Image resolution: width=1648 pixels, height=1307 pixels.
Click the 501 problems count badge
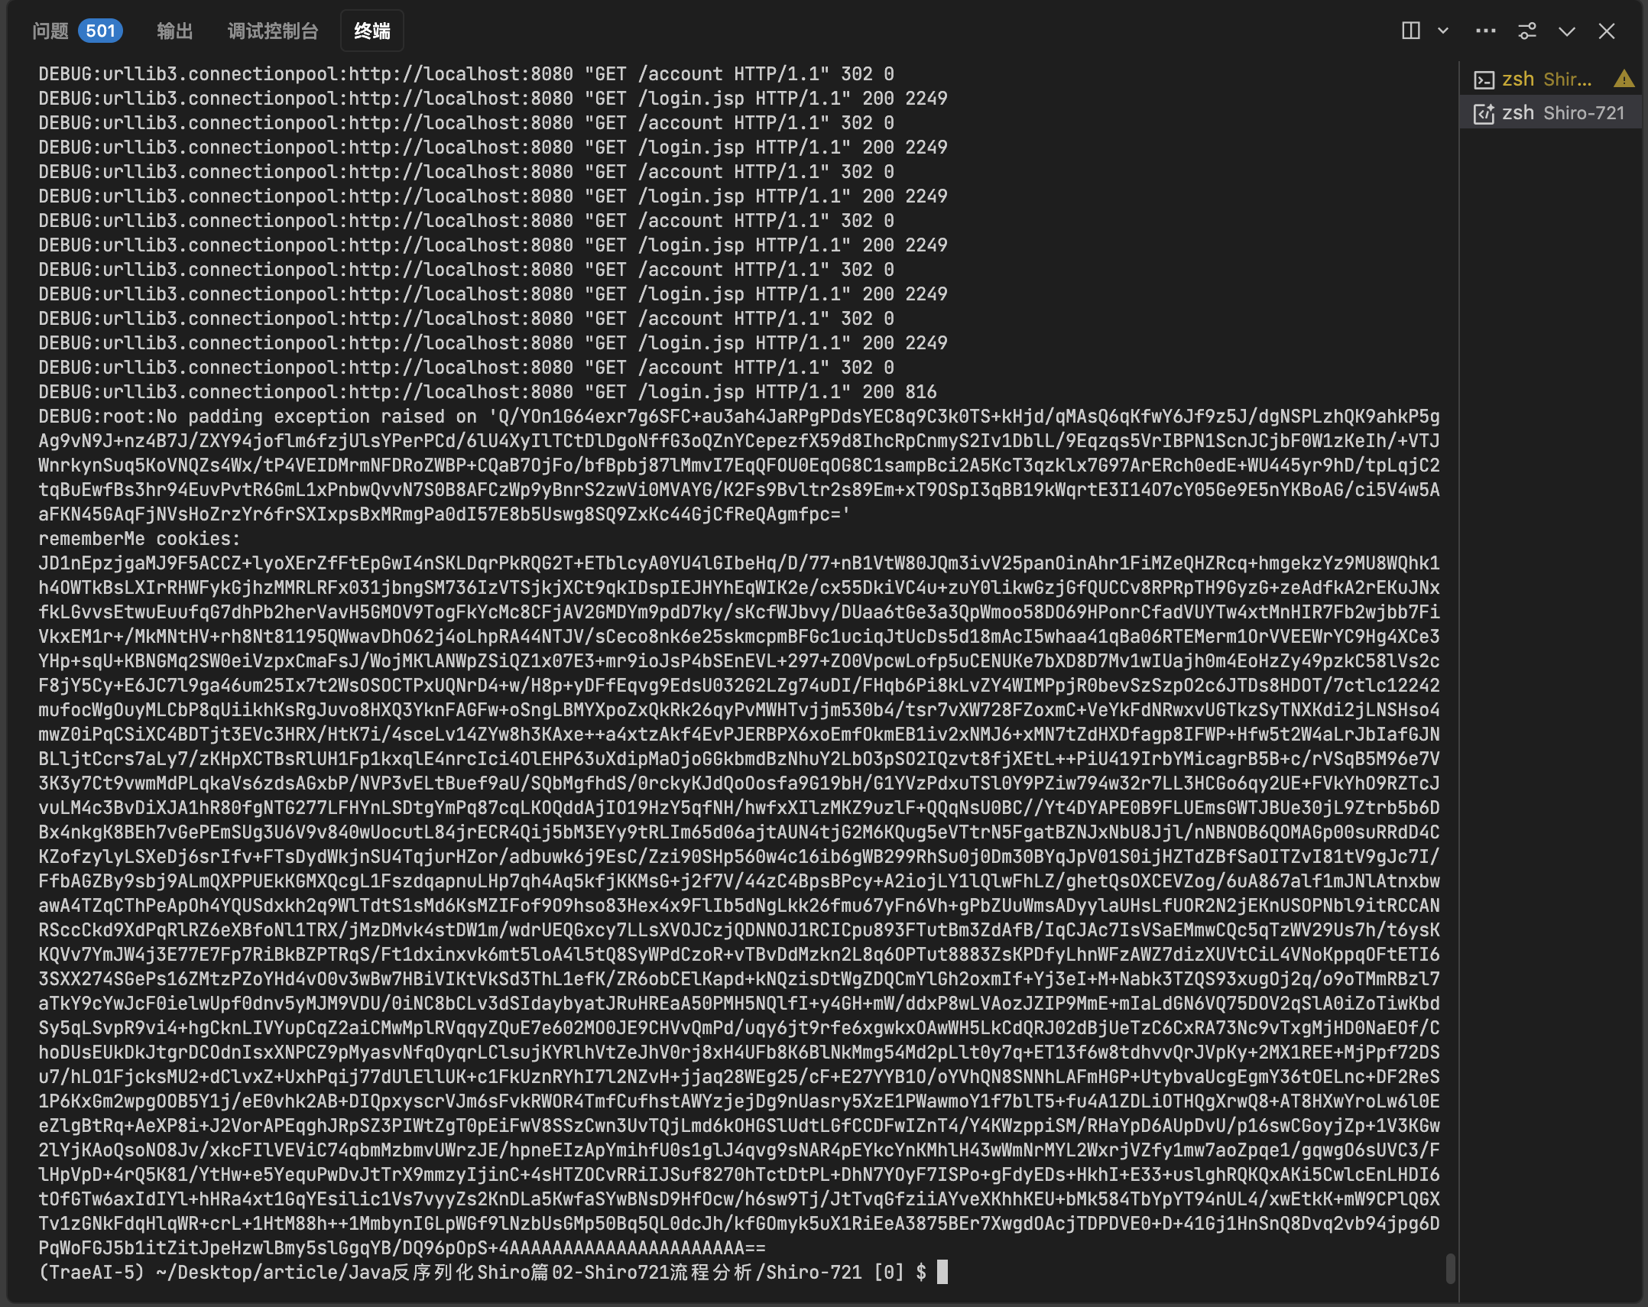(100, 31)
